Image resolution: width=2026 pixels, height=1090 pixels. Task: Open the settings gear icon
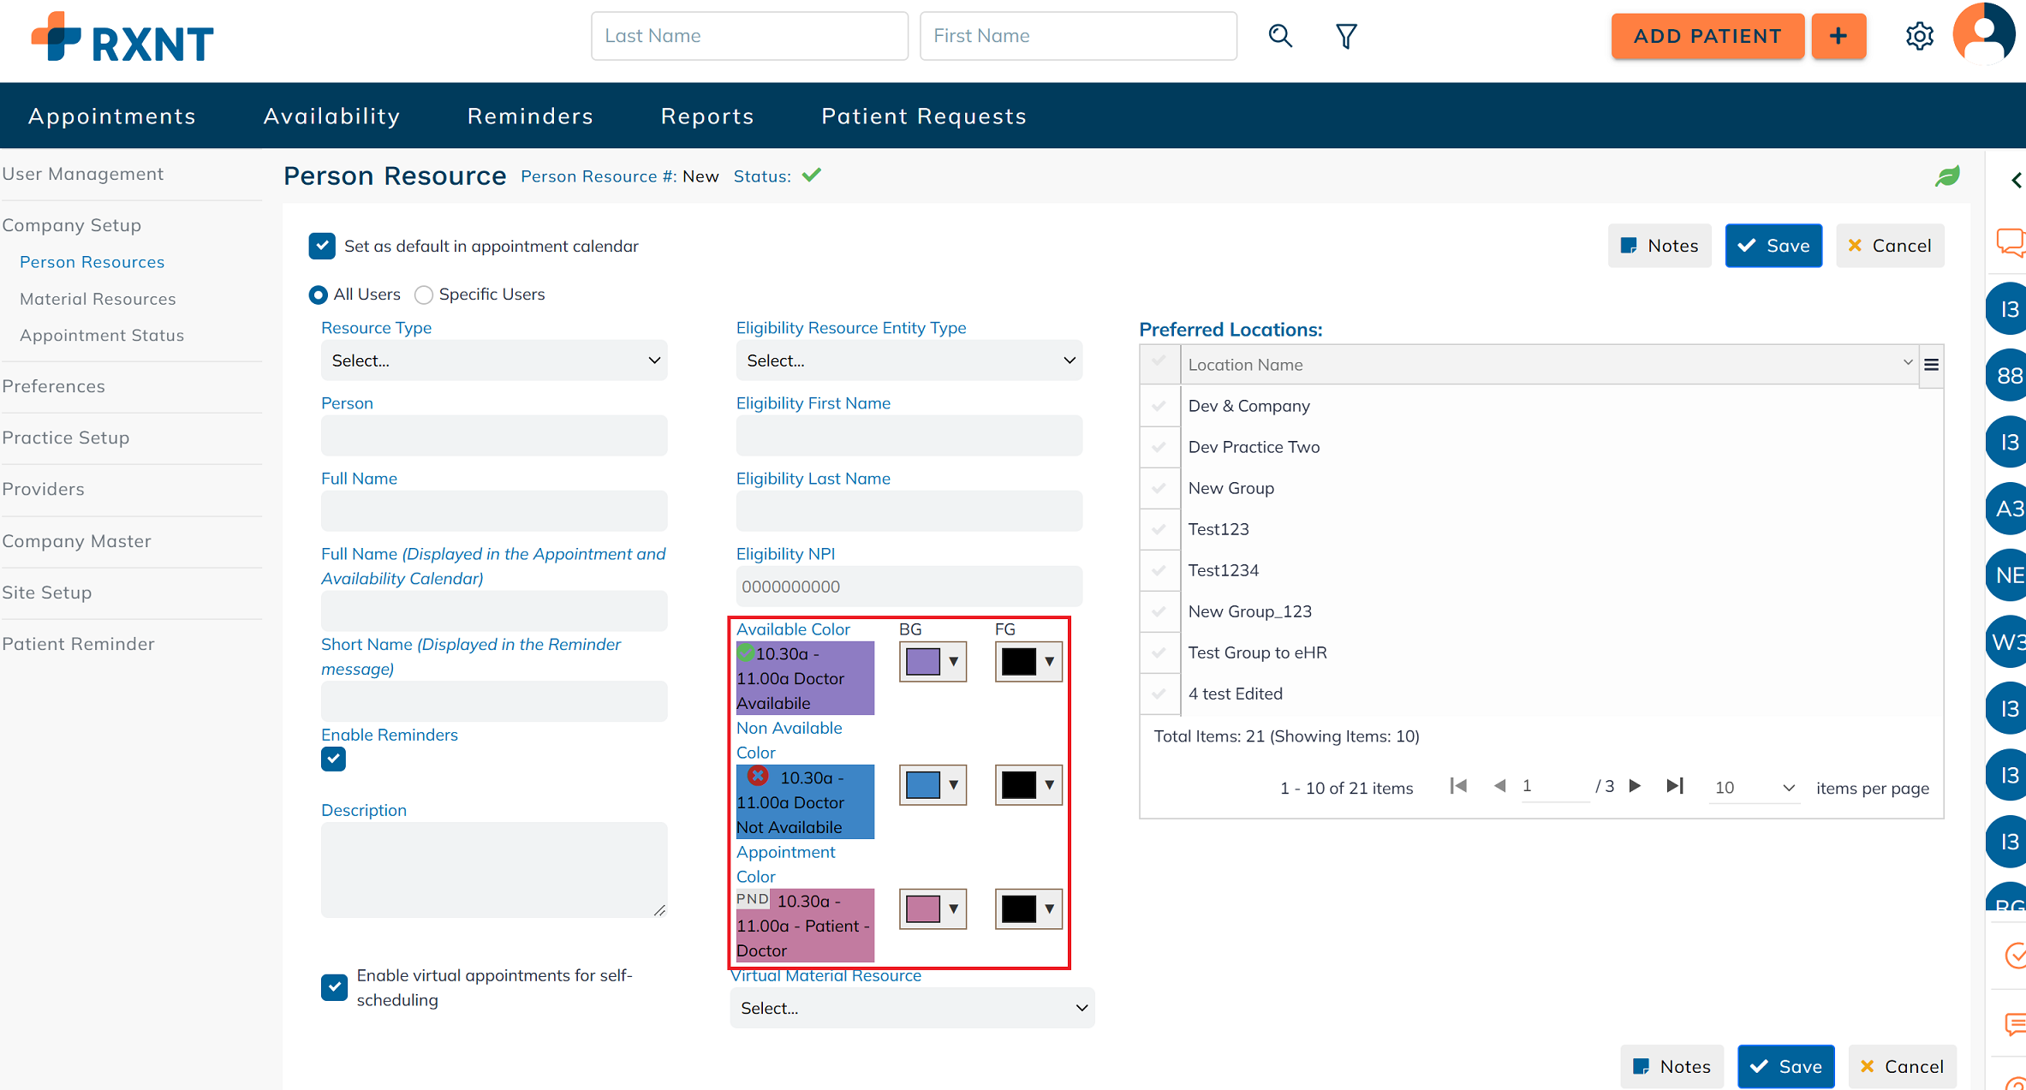point(1919,36)
